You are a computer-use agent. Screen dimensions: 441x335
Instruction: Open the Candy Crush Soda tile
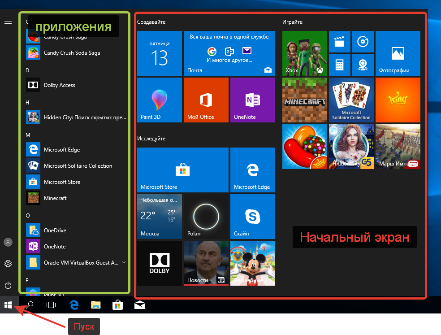pos(305,147)
